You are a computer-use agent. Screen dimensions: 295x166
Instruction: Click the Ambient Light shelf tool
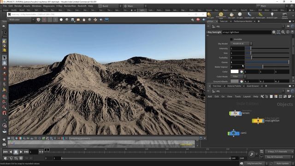coord(272,15)
